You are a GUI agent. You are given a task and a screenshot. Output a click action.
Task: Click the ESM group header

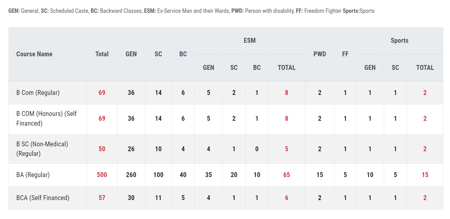point(249,40)
